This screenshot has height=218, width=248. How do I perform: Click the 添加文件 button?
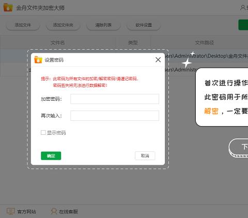[23, 25]
